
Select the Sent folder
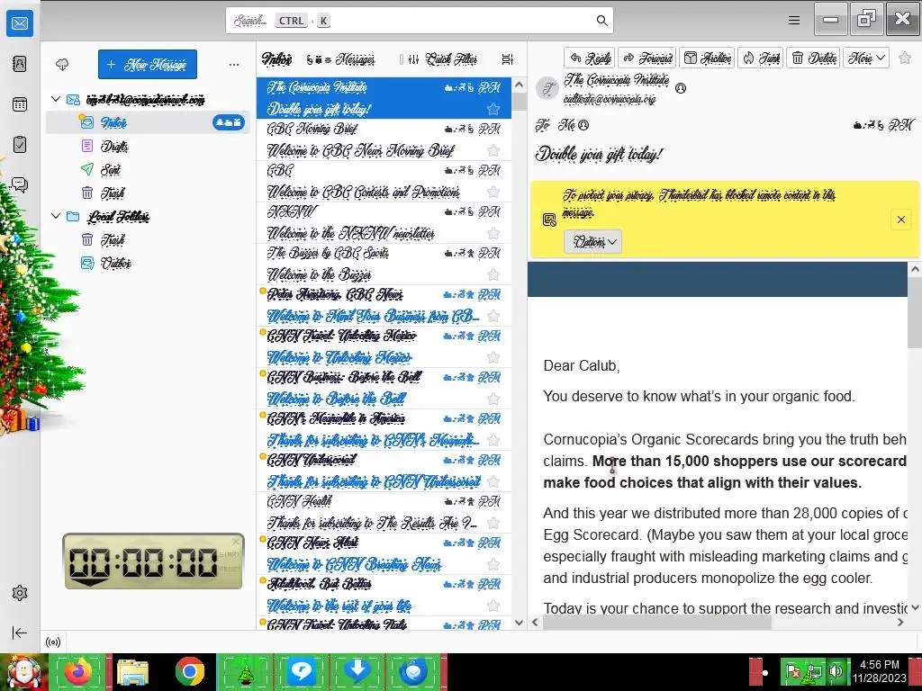(149, 169)
